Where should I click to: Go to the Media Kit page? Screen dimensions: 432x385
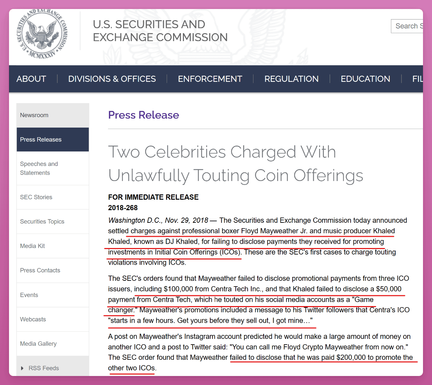point(32,246)
